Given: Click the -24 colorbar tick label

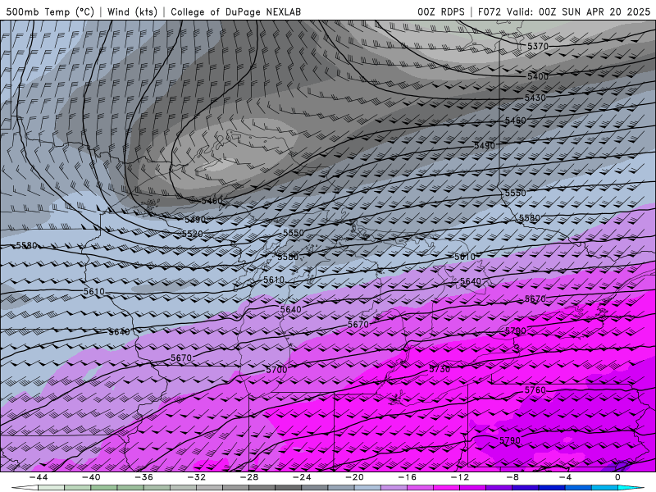Looking at the screenshot, I should 302,477.
